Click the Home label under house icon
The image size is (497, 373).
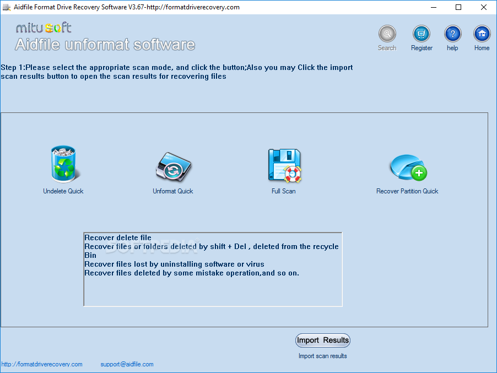click(482, 48)
